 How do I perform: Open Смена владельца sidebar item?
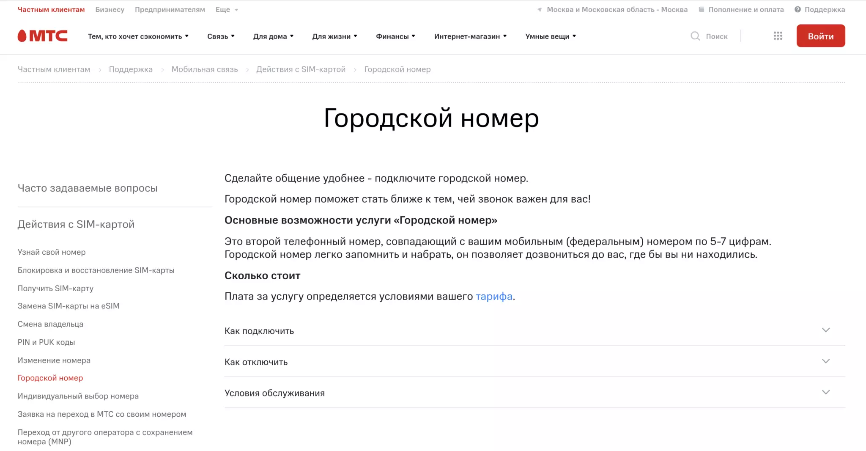pos(50,324)
